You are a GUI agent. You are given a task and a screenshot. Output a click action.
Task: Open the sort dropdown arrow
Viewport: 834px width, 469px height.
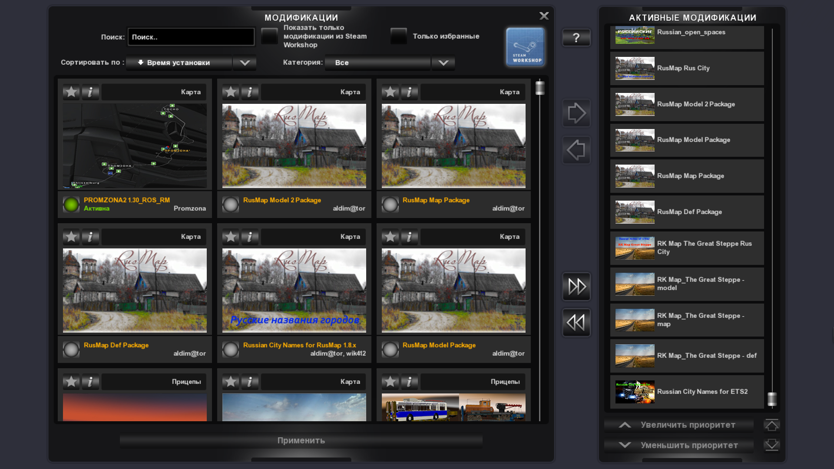tap(245, 63)
